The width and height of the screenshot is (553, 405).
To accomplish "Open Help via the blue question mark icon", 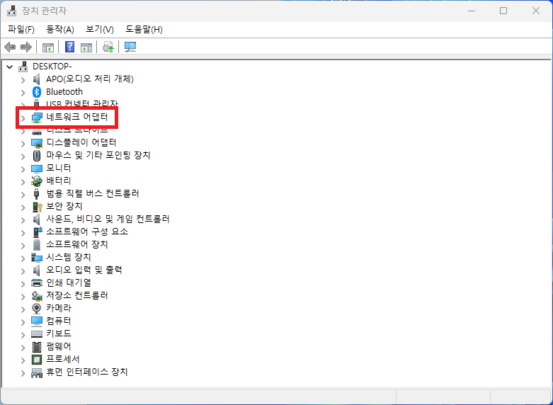I will pos(70,47).
